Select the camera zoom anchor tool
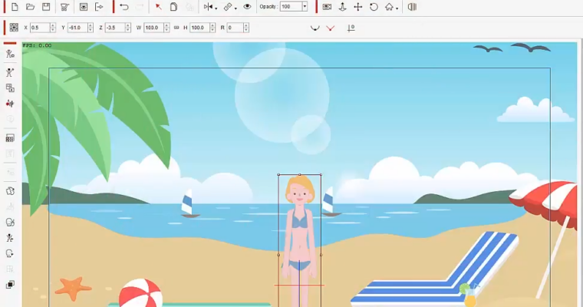This screenshot has width=583, height=307. coord(342,7)
